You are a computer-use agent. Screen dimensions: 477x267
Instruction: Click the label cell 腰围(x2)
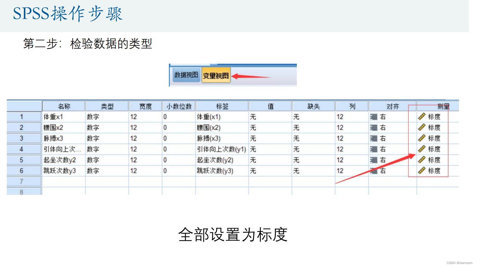point(222,128)
